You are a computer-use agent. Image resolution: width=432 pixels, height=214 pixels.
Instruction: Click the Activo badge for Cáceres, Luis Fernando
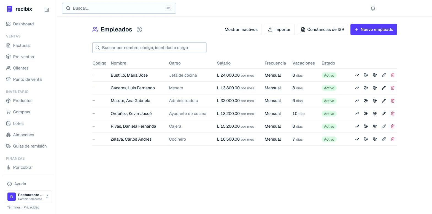point(329,88)
